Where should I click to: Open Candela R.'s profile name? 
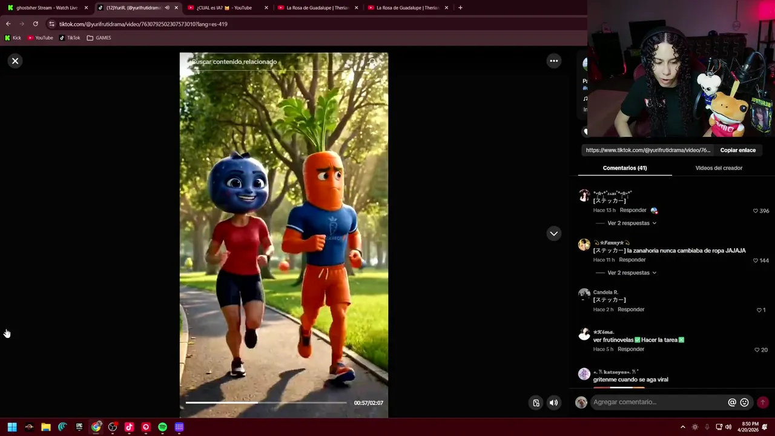pos(605,292)
